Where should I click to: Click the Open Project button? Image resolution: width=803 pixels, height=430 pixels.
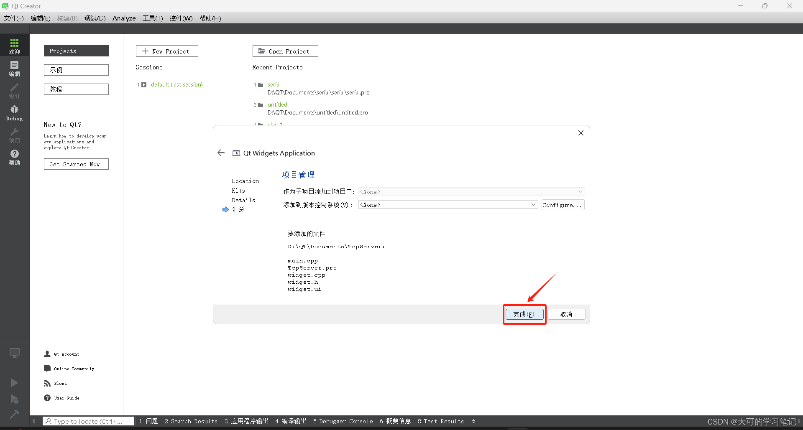click(285, 51)
